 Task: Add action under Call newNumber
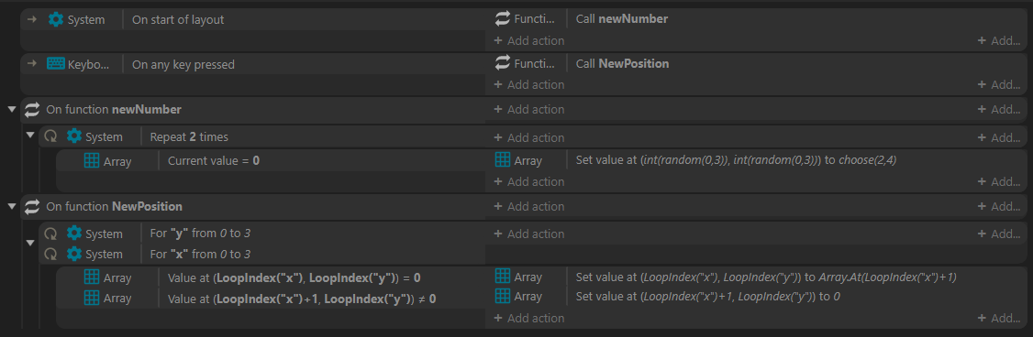[x=529, y=41]
